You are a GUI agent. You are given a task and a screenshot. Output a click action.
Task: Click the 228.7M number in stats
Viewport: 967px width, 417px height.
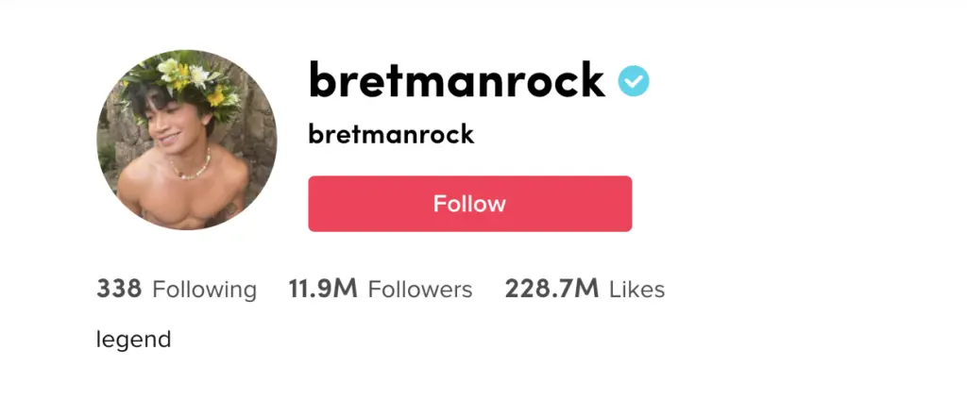pos(551,289)
